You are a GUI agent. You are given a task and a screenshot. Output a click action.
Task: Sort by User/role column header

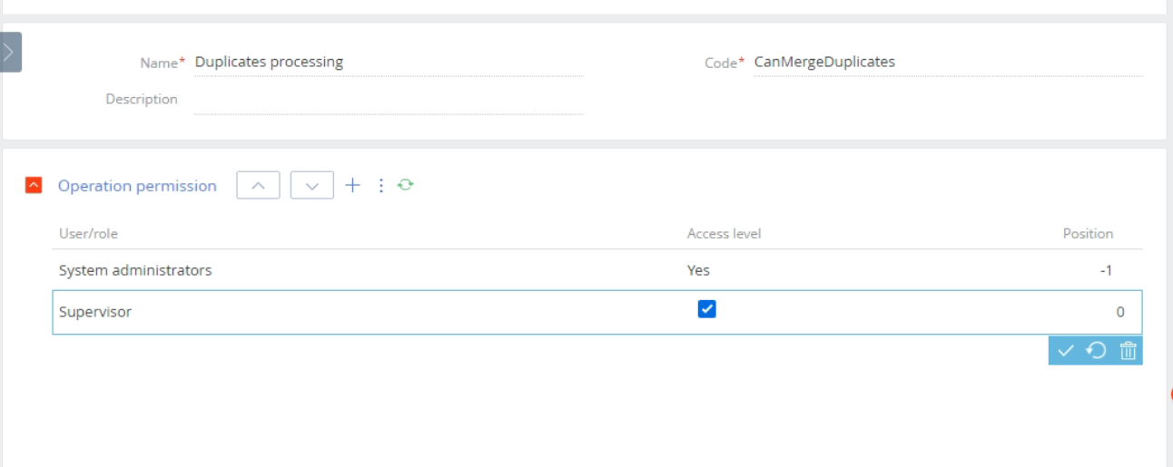(x=88, y=234)
